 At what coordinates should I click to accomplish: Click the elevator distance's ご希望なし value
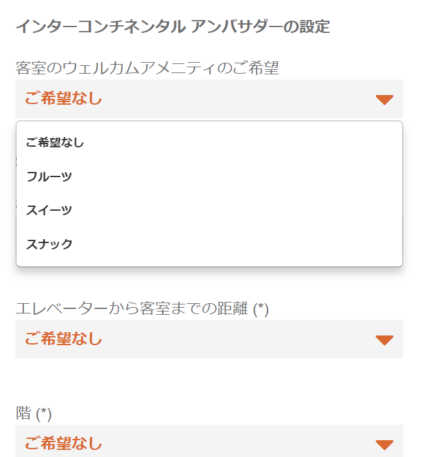click(x=63, y=339)
